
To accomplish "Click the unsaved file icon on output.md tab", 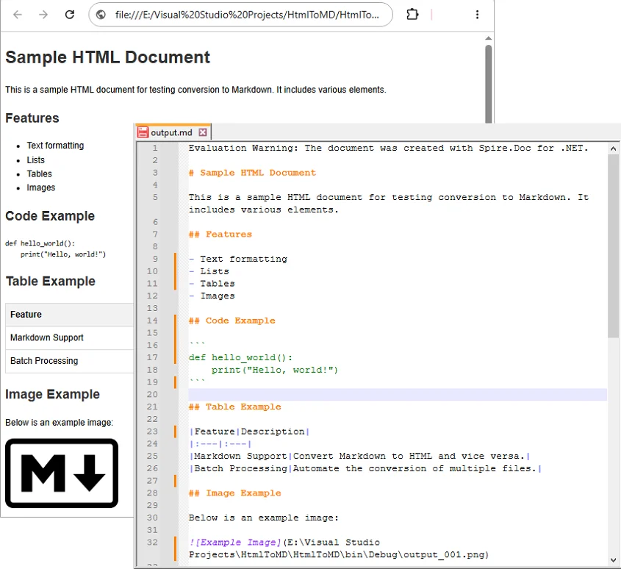I will point(143,132).
